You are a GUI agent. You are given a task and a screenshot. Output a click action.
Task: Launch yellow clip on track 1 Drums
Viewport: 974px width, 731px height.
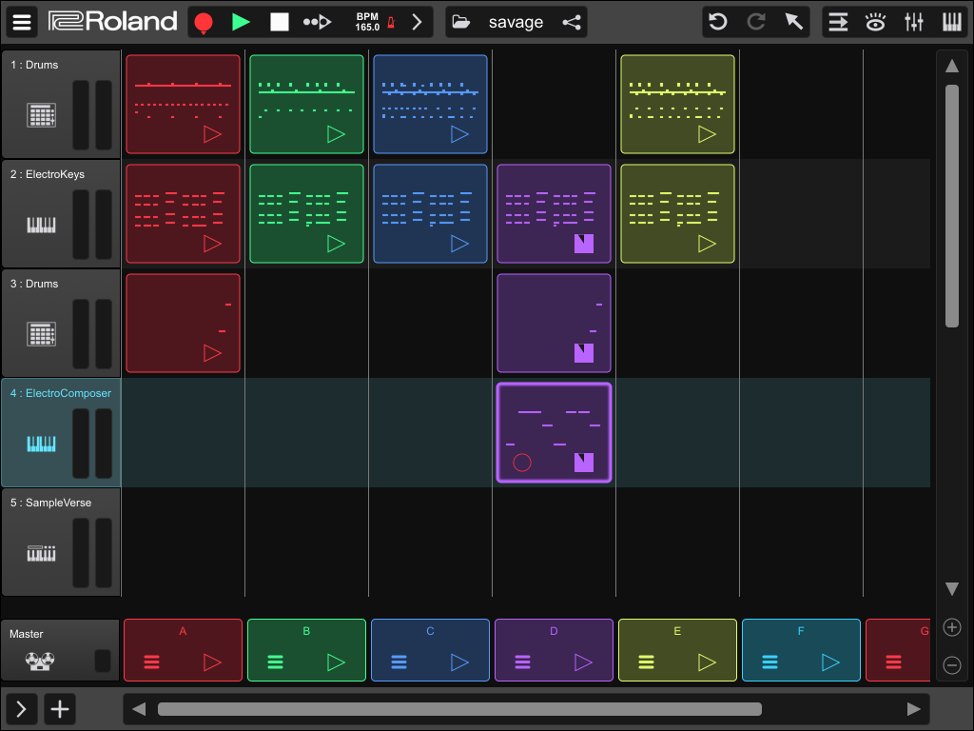[707, 134]
